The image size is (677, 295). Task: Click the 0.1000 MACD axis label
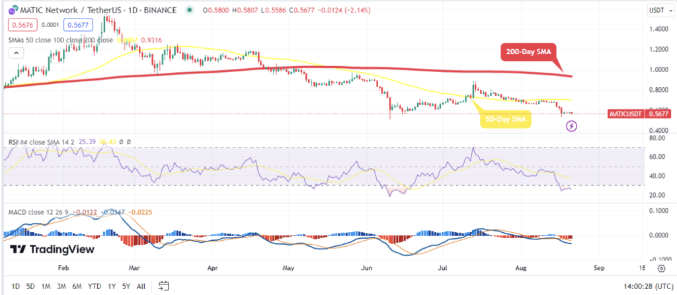(x=658, y=210)
